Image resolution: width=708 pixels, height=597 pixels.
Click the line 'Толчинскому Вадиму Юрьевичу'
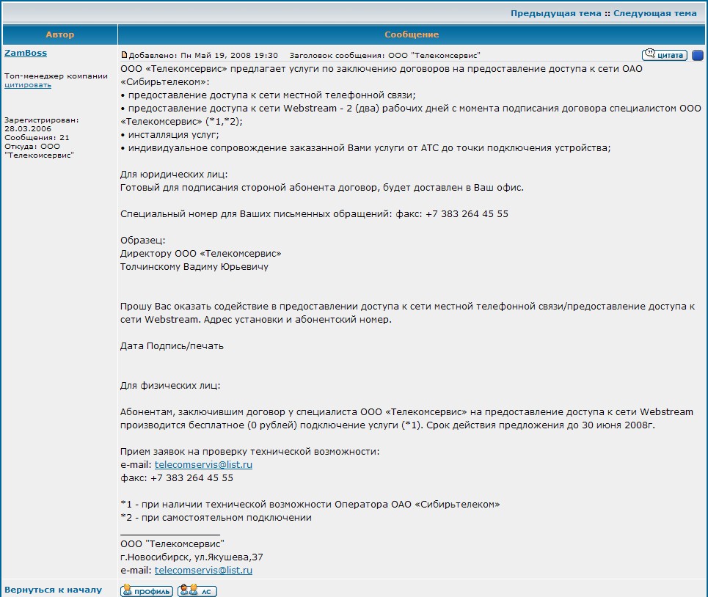(x=194, y=267)
